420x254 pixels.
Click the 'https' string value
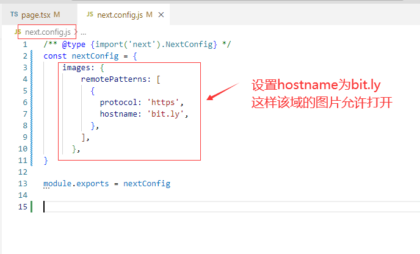[163, 103]
